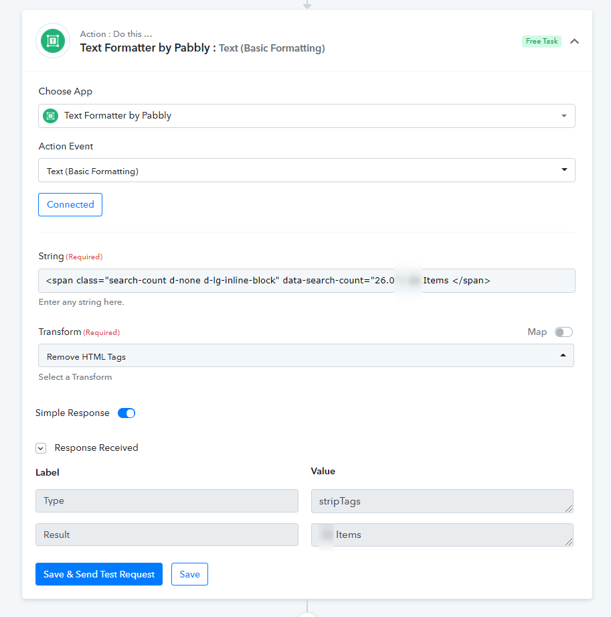The image size is (611, 617).
Task: Click the Text Formatter app icon in header
Action: [x=53, y=41]
